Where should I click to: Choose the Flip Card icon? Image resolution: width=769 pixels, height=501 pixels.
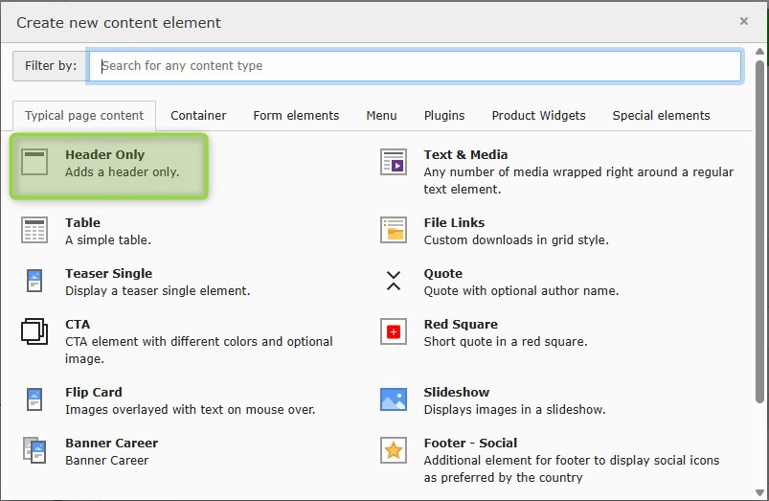coord(34,400)
